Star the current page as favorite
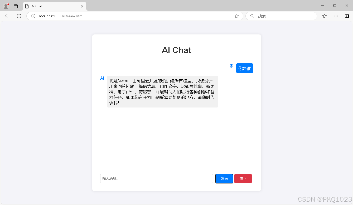Viewport: 353px width, 205px height. pos(236,16)
